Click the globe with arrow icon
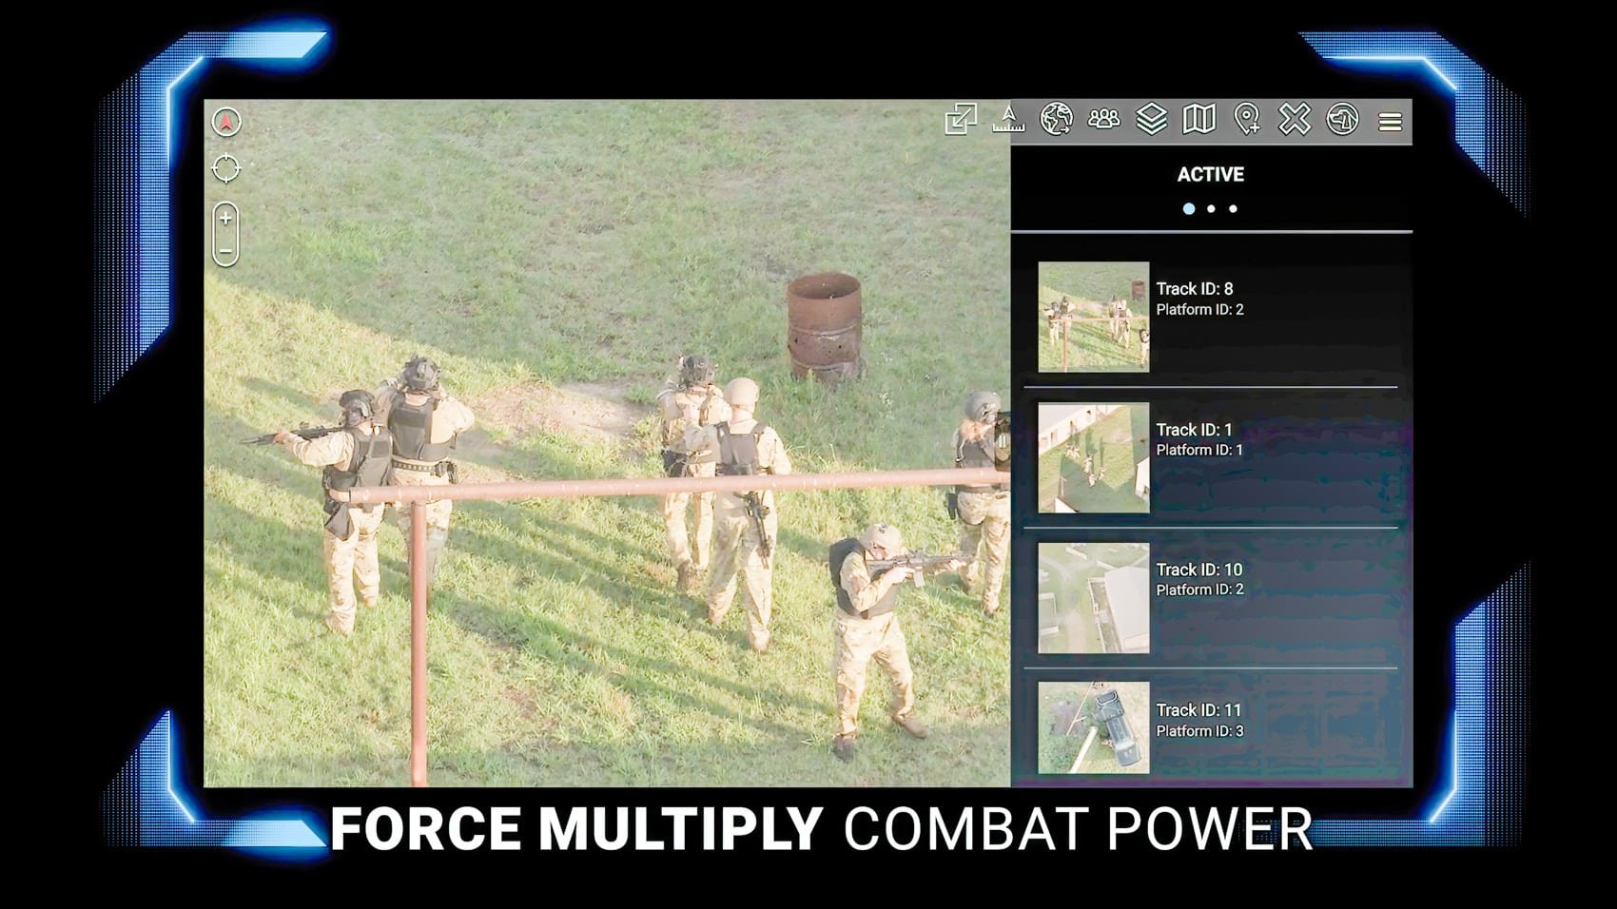Viewport: 1617px width, 909px height. (x=1056, y=120)
